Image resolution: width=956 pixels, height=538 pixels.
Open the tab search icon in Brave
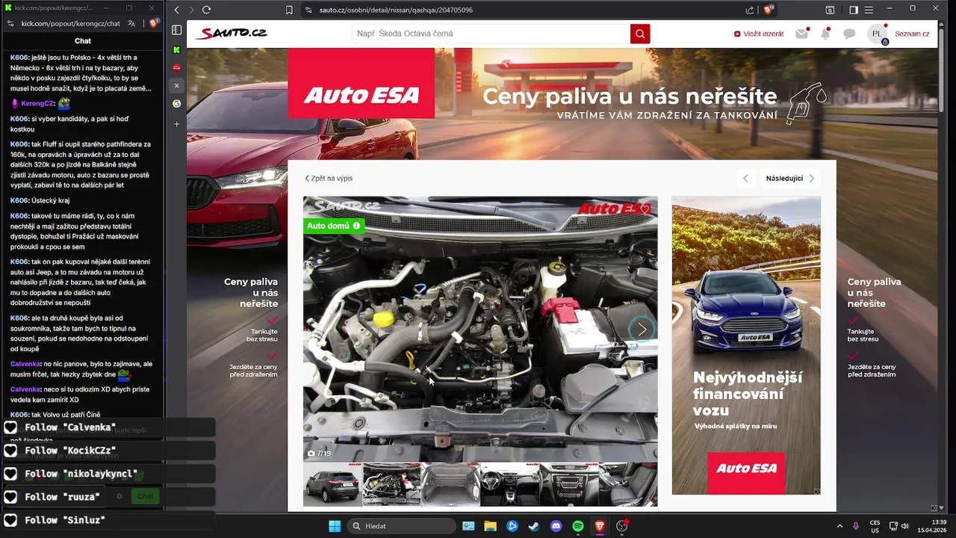click(x=831, y=10)
